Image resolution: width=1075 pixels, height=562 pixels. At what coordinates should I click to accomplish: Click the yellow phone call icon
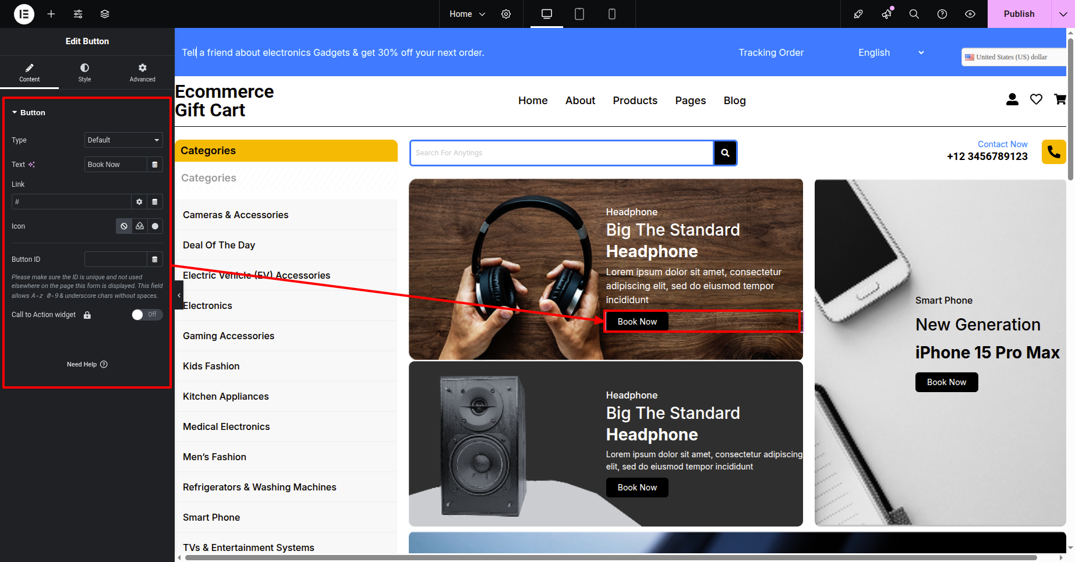(1054, 152)
